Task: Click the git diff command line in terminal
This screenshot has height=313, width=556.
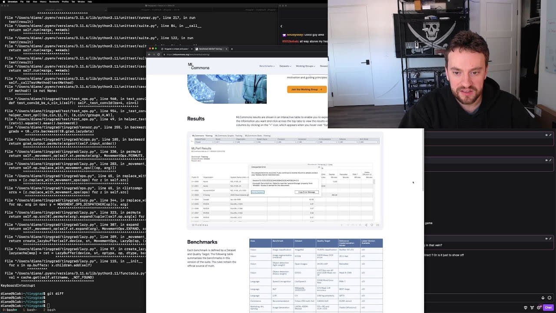Action: (55, 293)
